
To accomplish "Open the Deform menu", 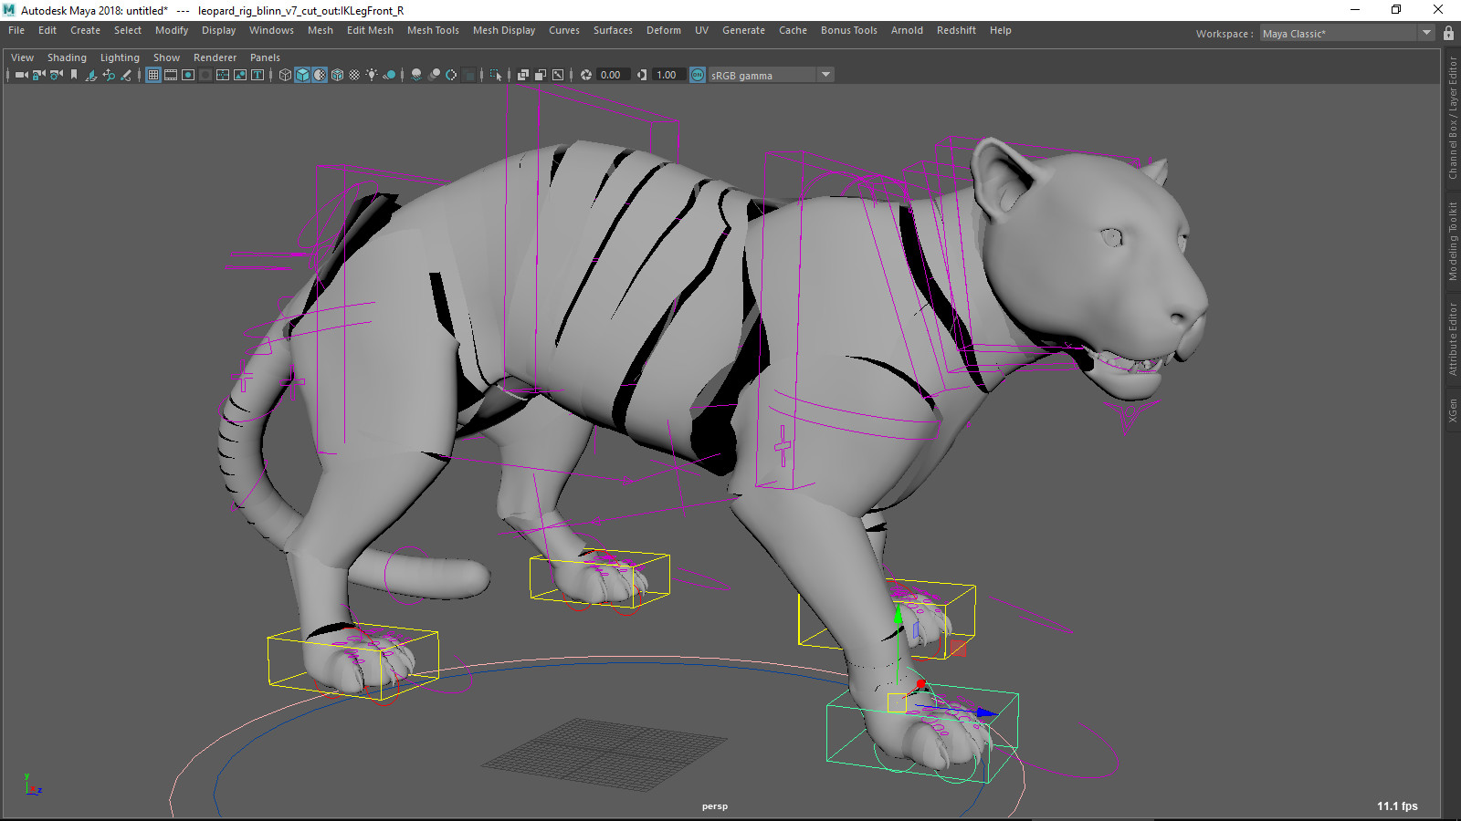I will tap(663, 30).
